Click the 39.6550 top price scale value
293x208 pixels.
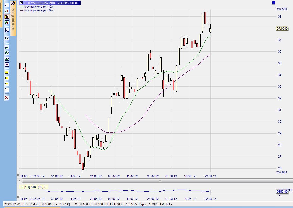(x=282, y=9)
